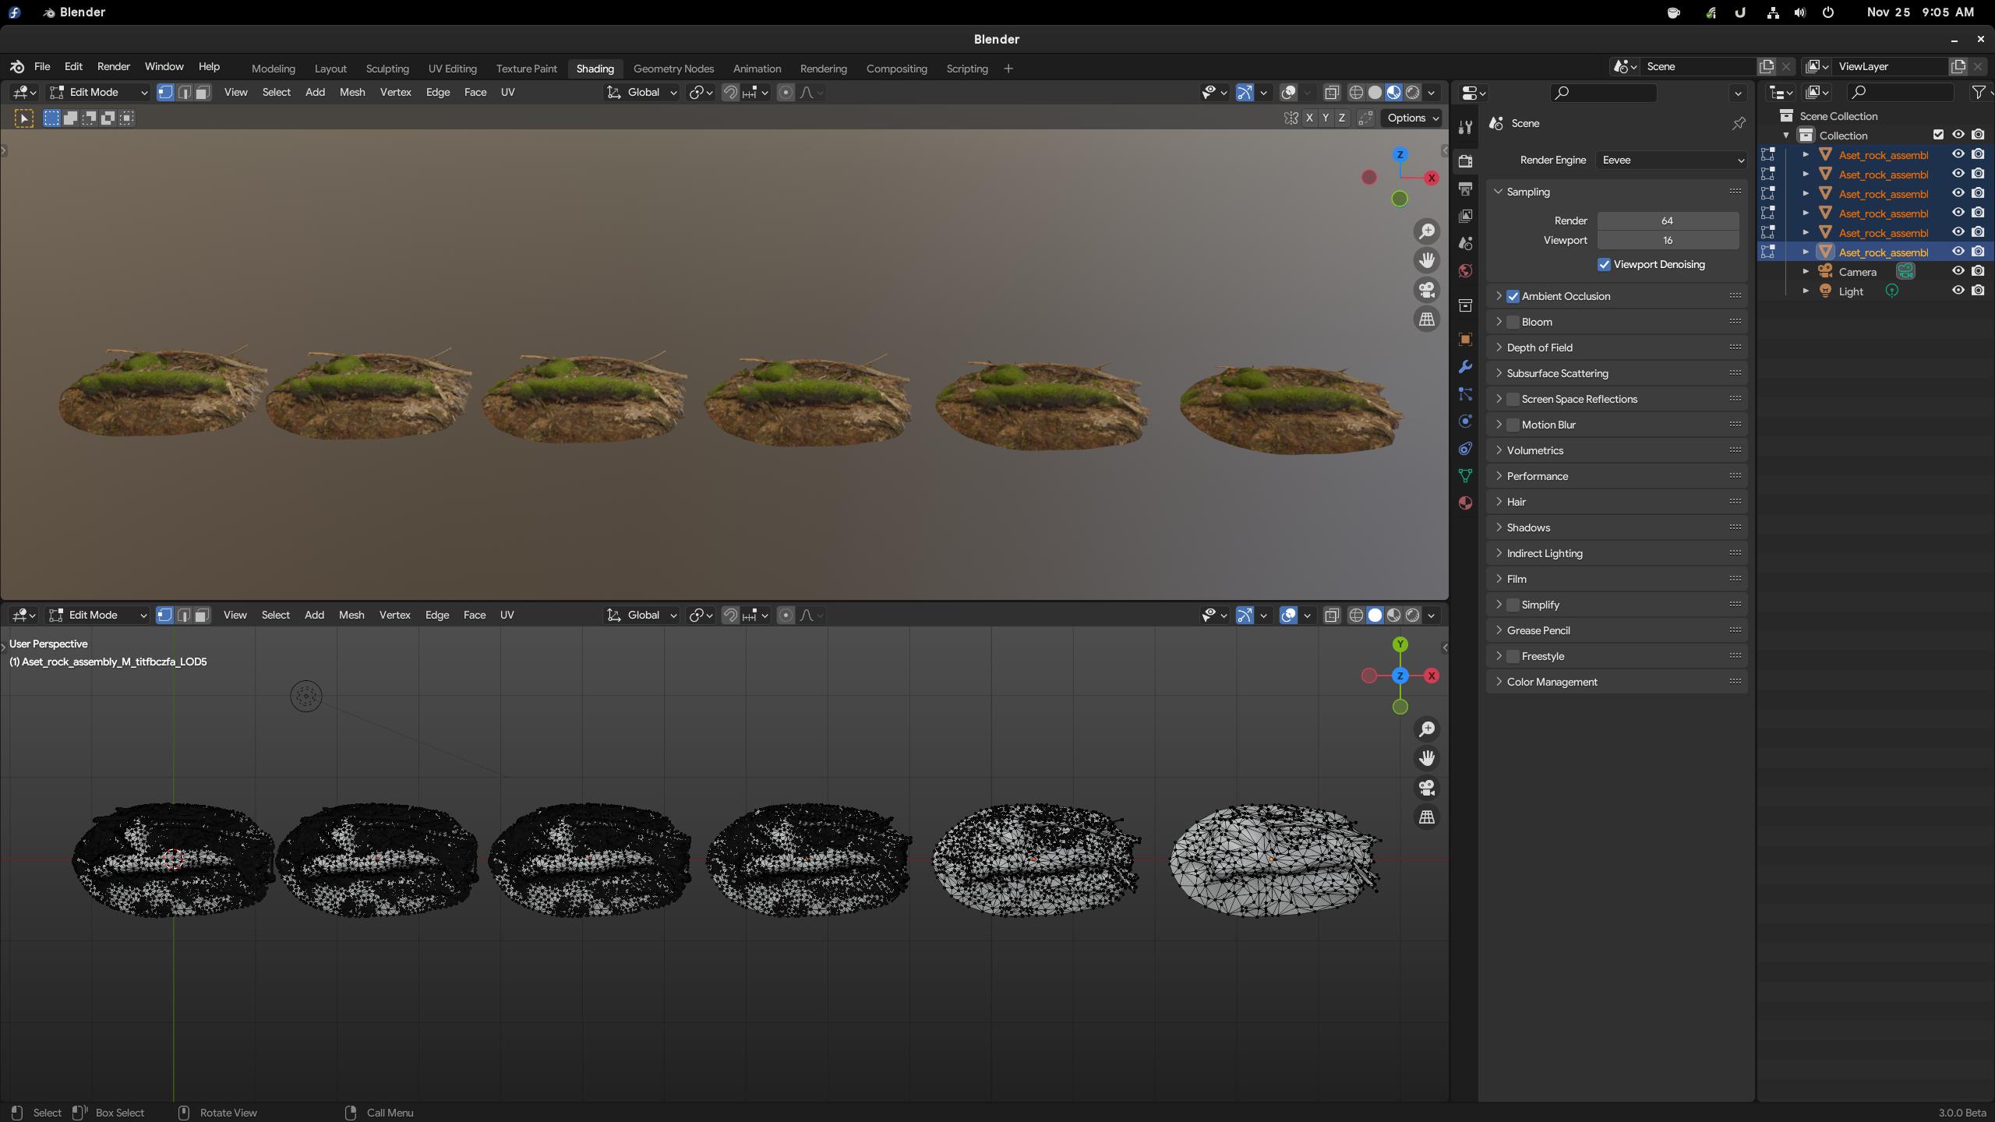
Task: Click zoom magnifier in top viewport
Action: click(1427, 231)
